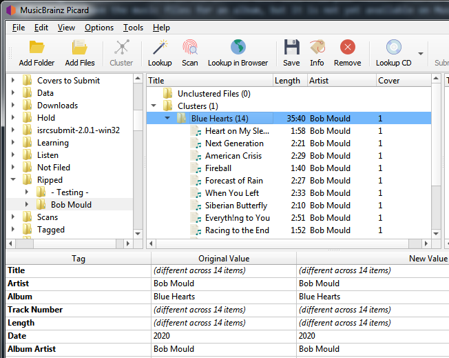This screenshot has height=358, width=449.
Task: Select the Learning folder
Action: click(53, 143)
